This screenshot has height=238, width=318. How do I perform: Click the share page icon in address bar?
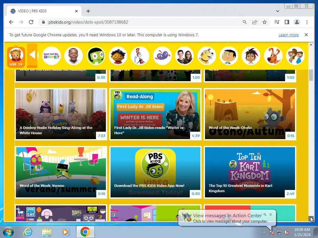pos(255,22)
